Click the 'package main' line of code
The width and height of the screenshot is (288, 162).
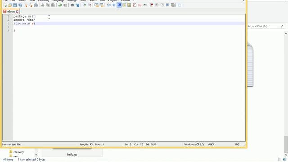[x=24, y=16]
